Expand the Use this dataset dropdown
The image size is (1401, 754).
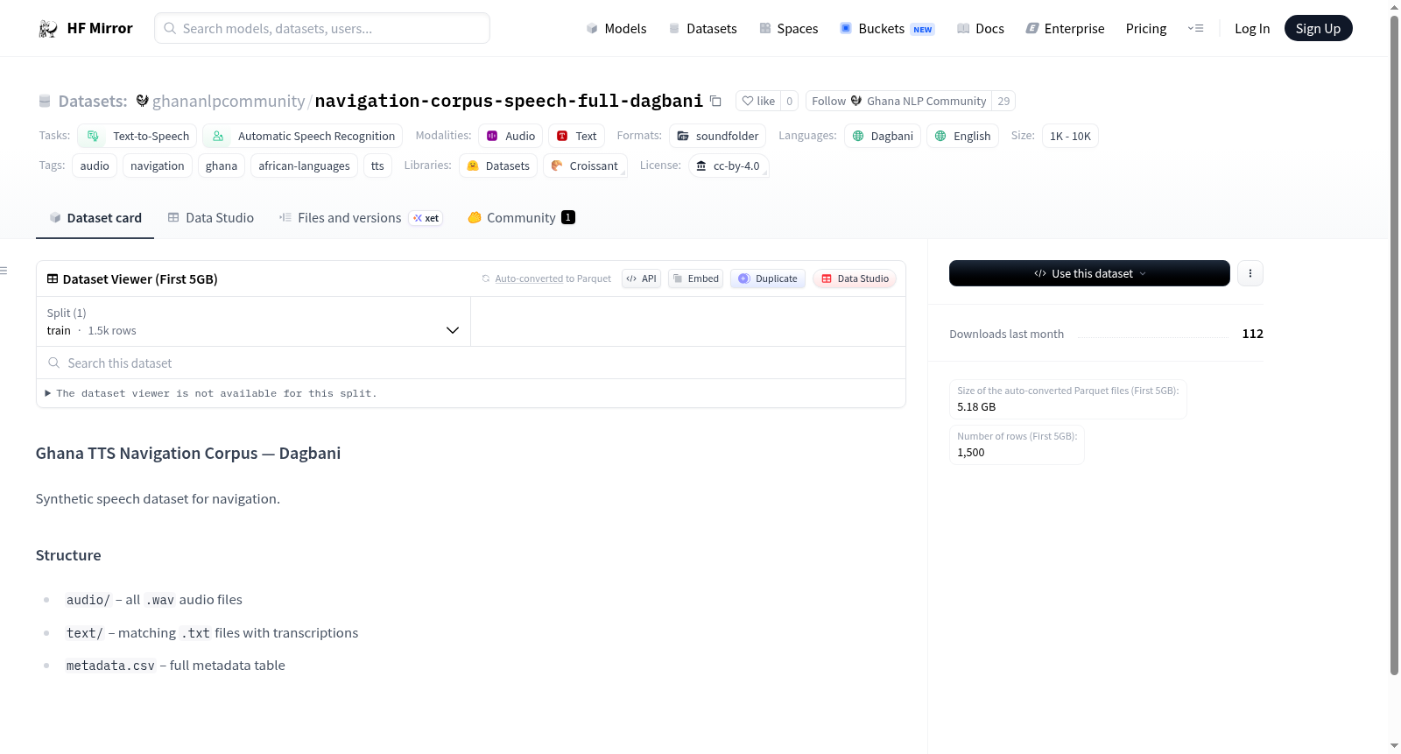(1089, 273)
